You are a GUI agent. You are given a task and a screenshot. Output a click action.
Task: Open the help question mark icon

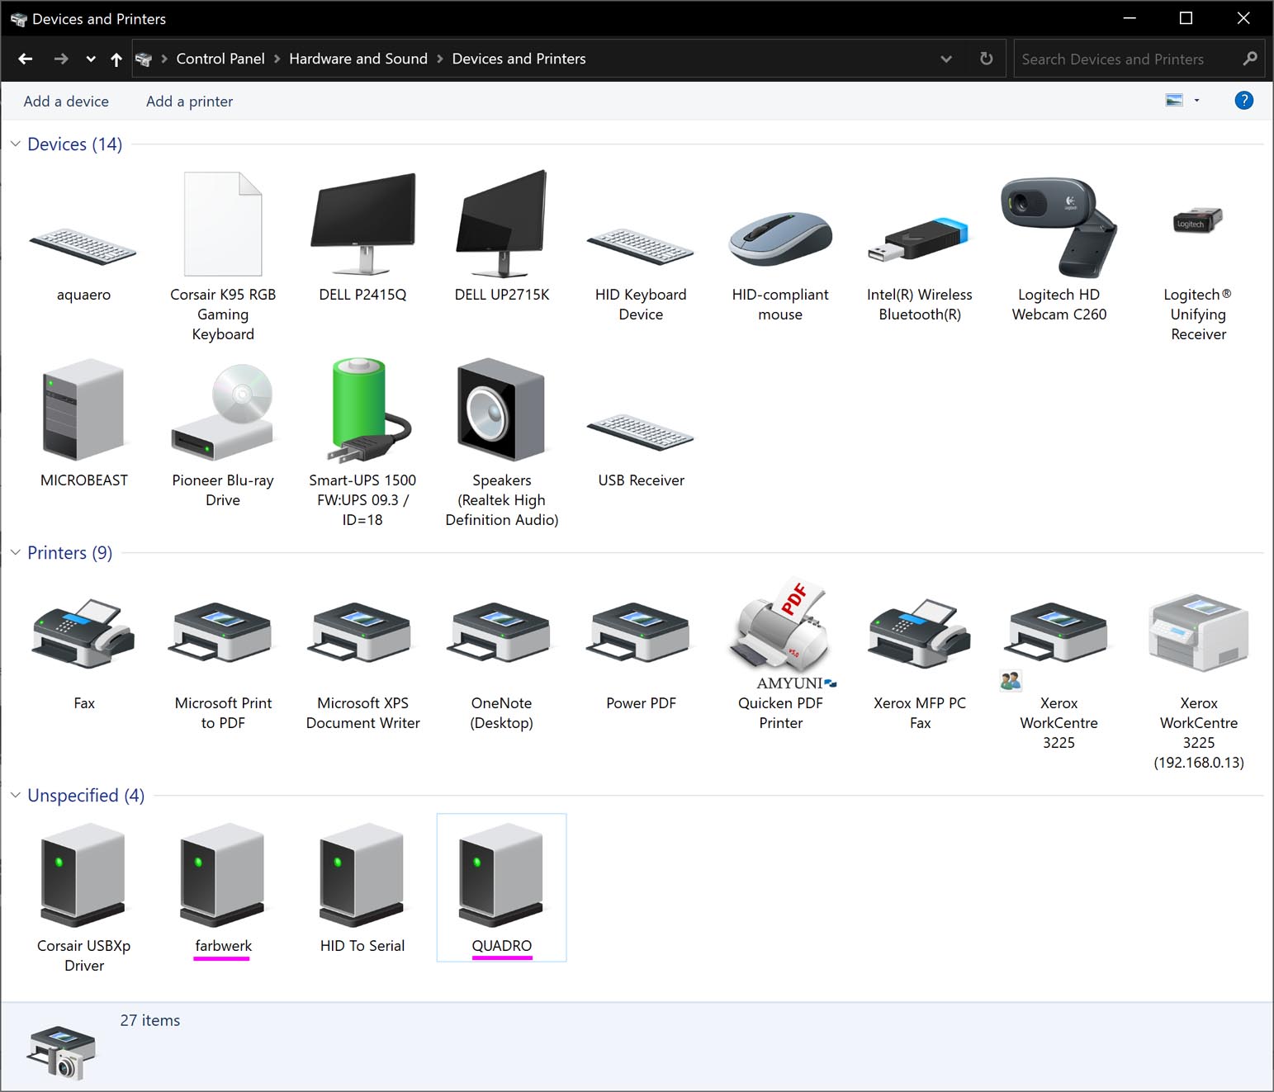coord(1243,101)
